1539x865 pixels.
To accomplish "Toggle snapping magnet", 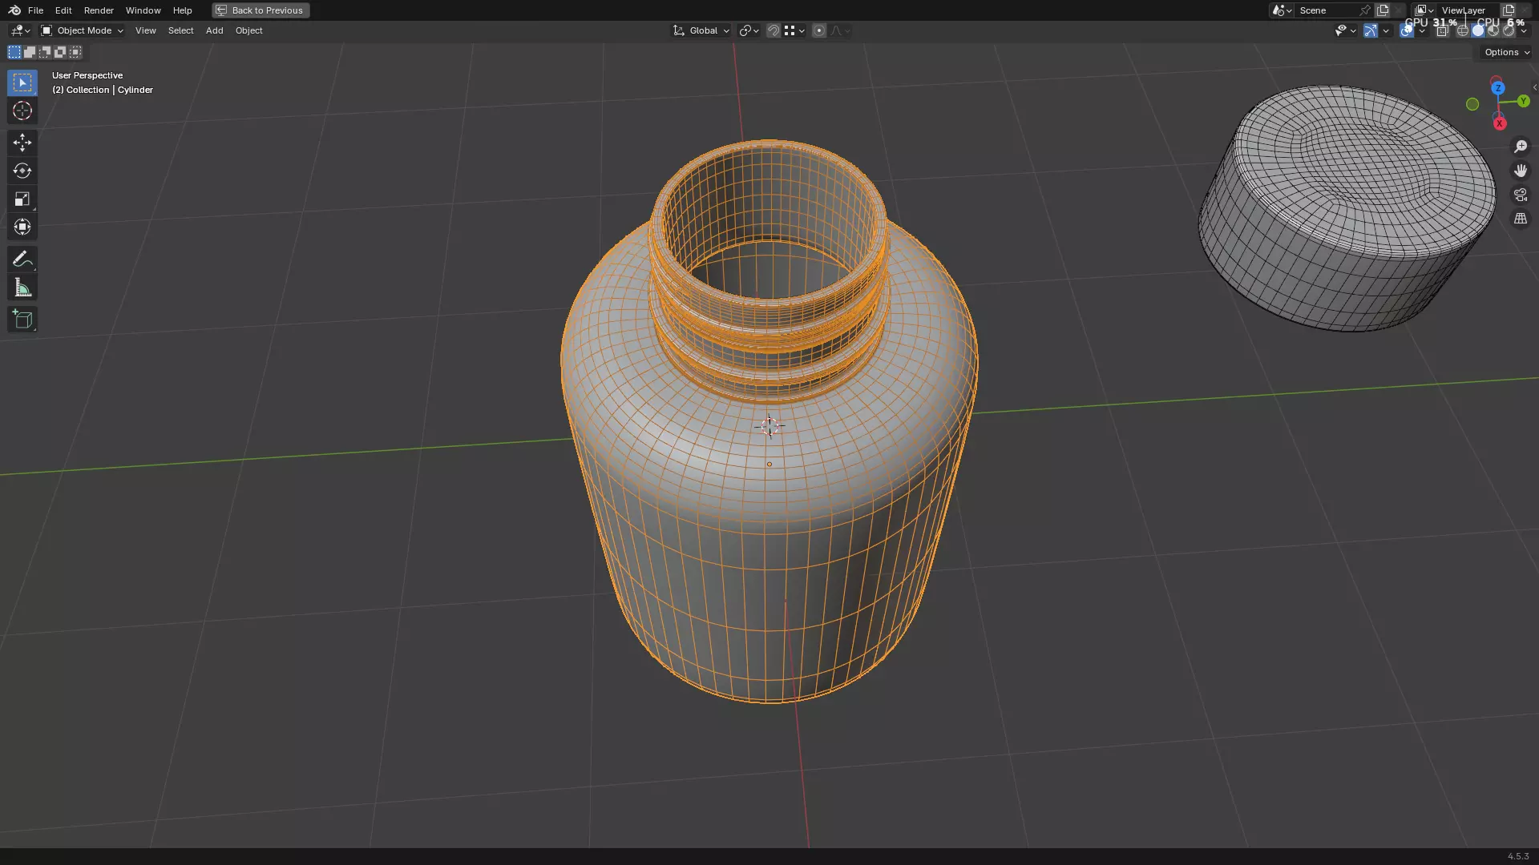I will pos(774,30).
